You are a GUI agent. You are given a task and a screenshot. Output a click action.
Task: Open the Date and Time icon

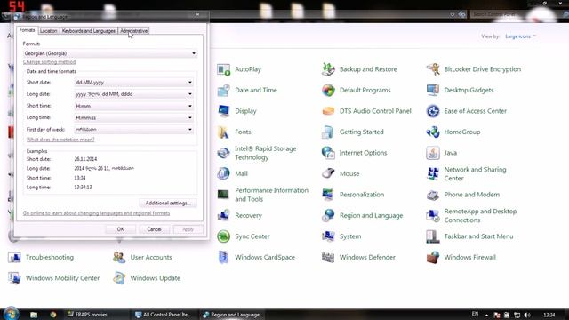(x=223, y=90)
